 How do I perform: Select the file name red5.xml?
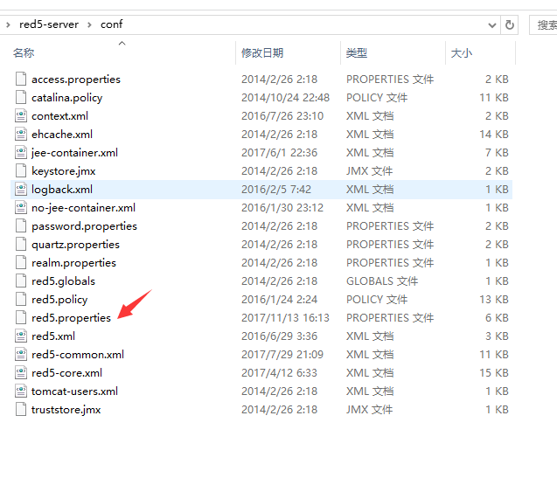pos(53,336)
